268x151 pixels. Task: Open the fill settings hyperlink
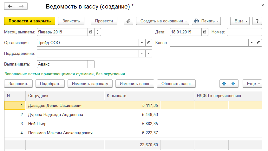pyautogui.click(x=64, y=74)
